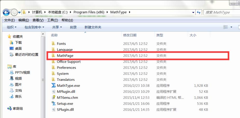Screen dimensions: 240x118
Task: Click the MathType.exe sigma icon
Action: tap(53, 85)
